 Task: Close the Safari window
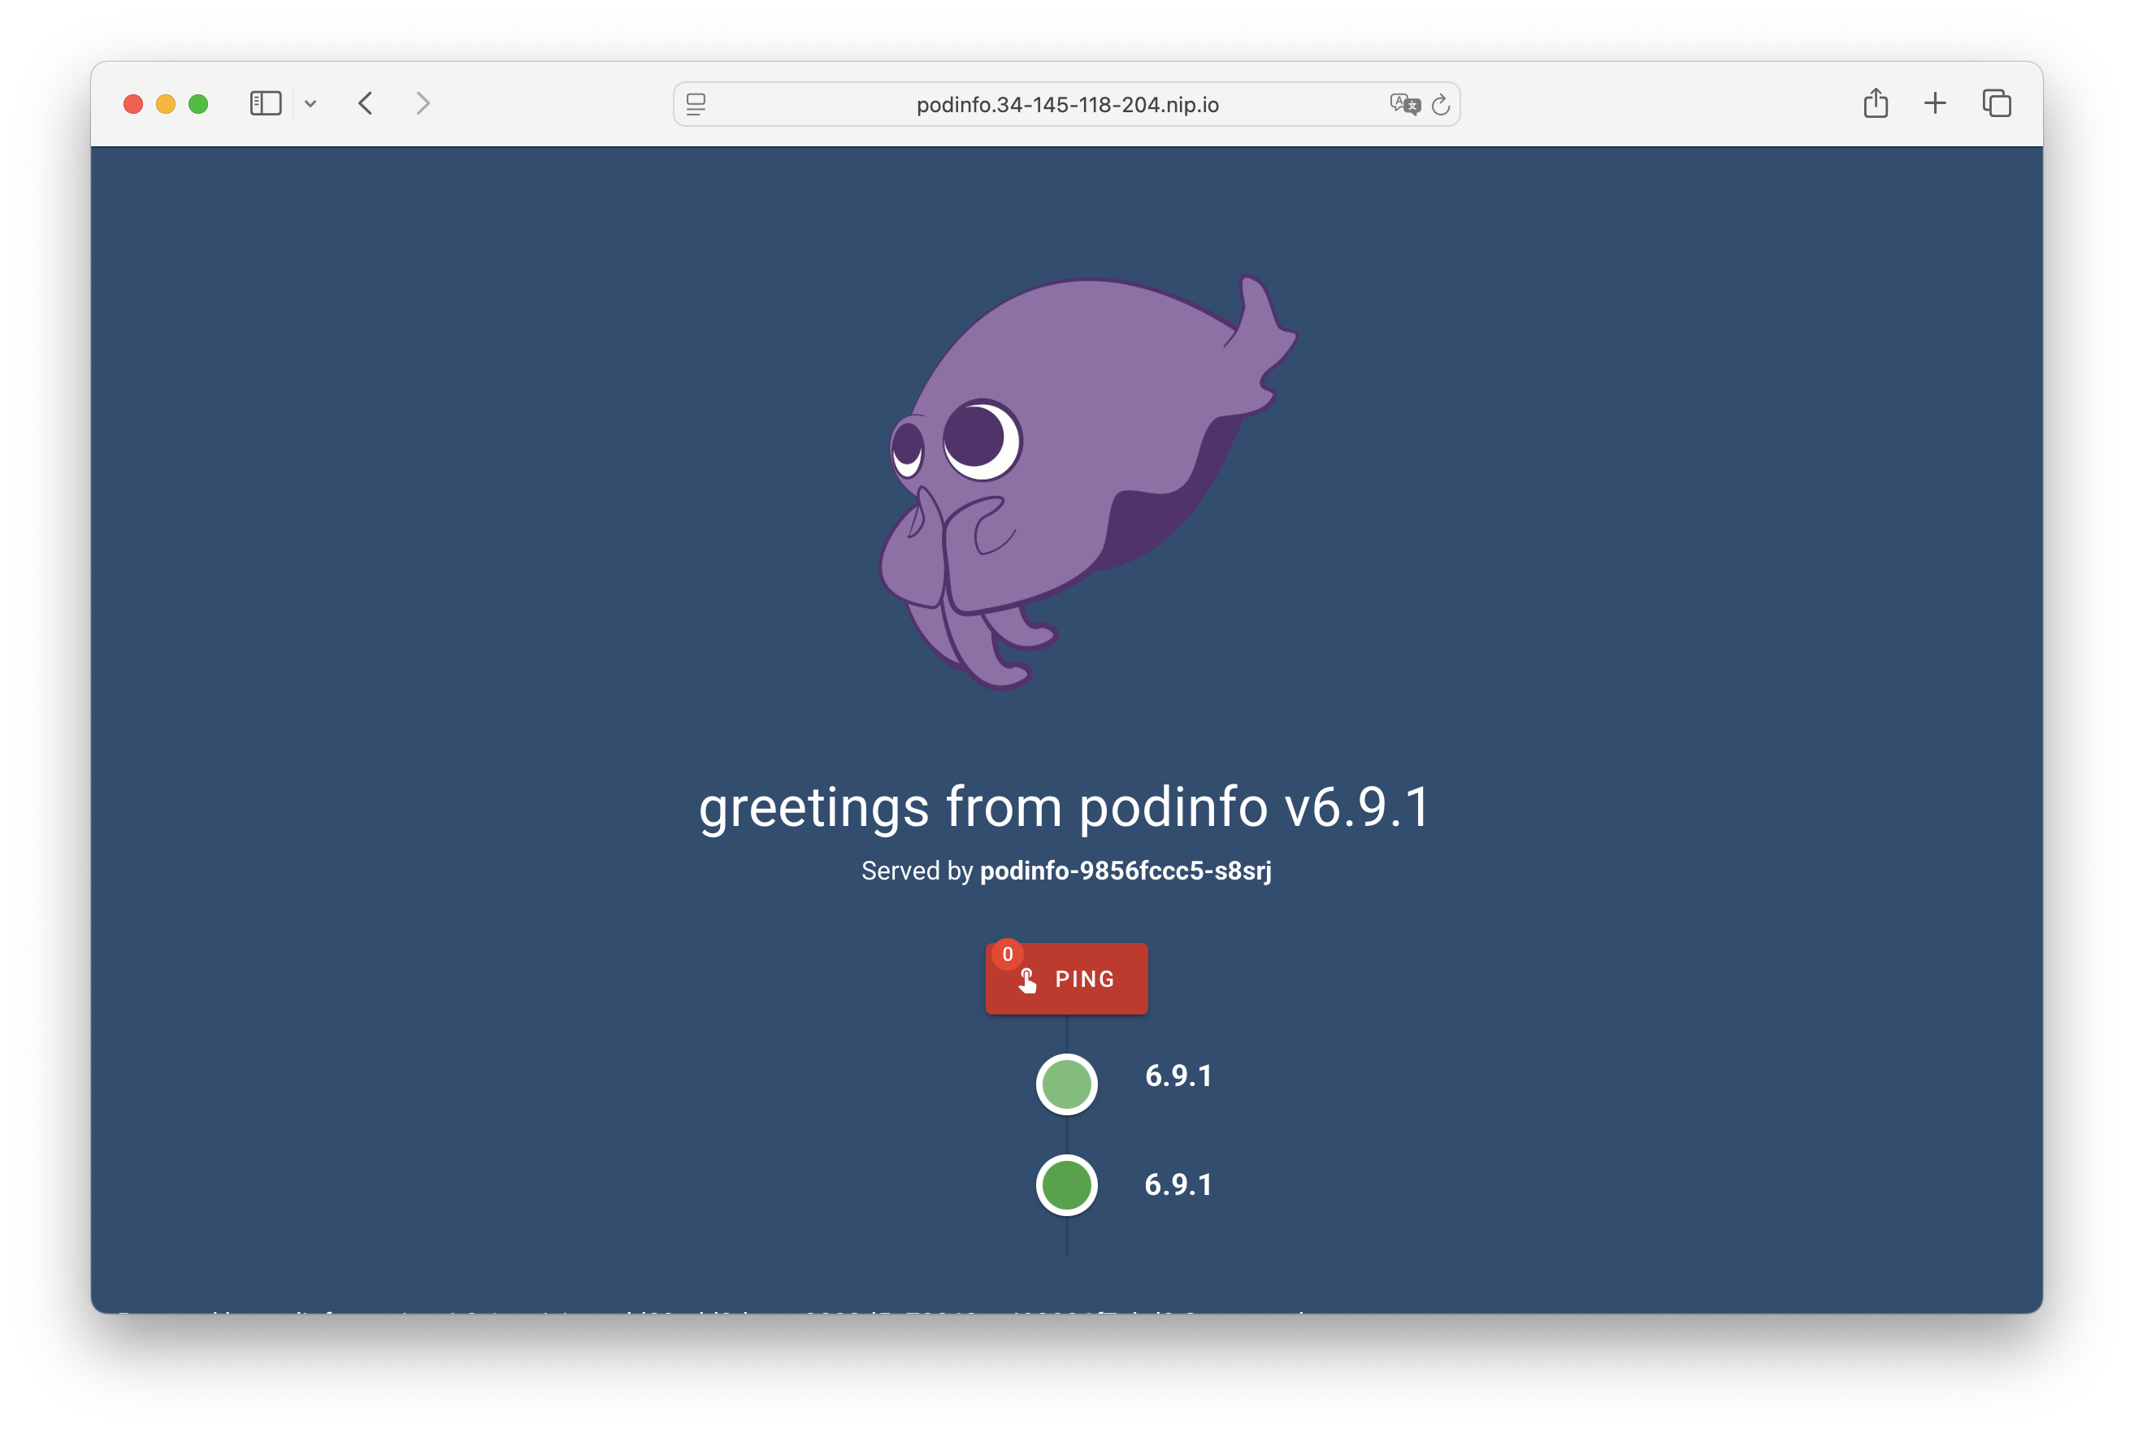[133, 104]
